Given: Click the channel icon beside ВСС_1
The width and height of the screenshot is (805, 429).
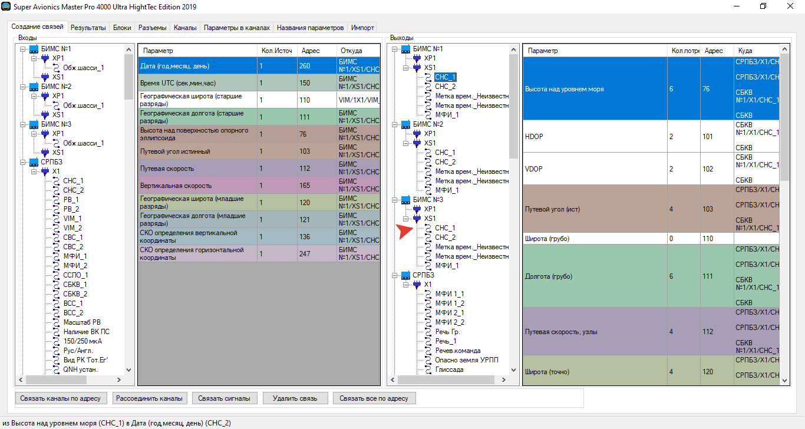Looking at the screenshot, I should click(56, 303).
